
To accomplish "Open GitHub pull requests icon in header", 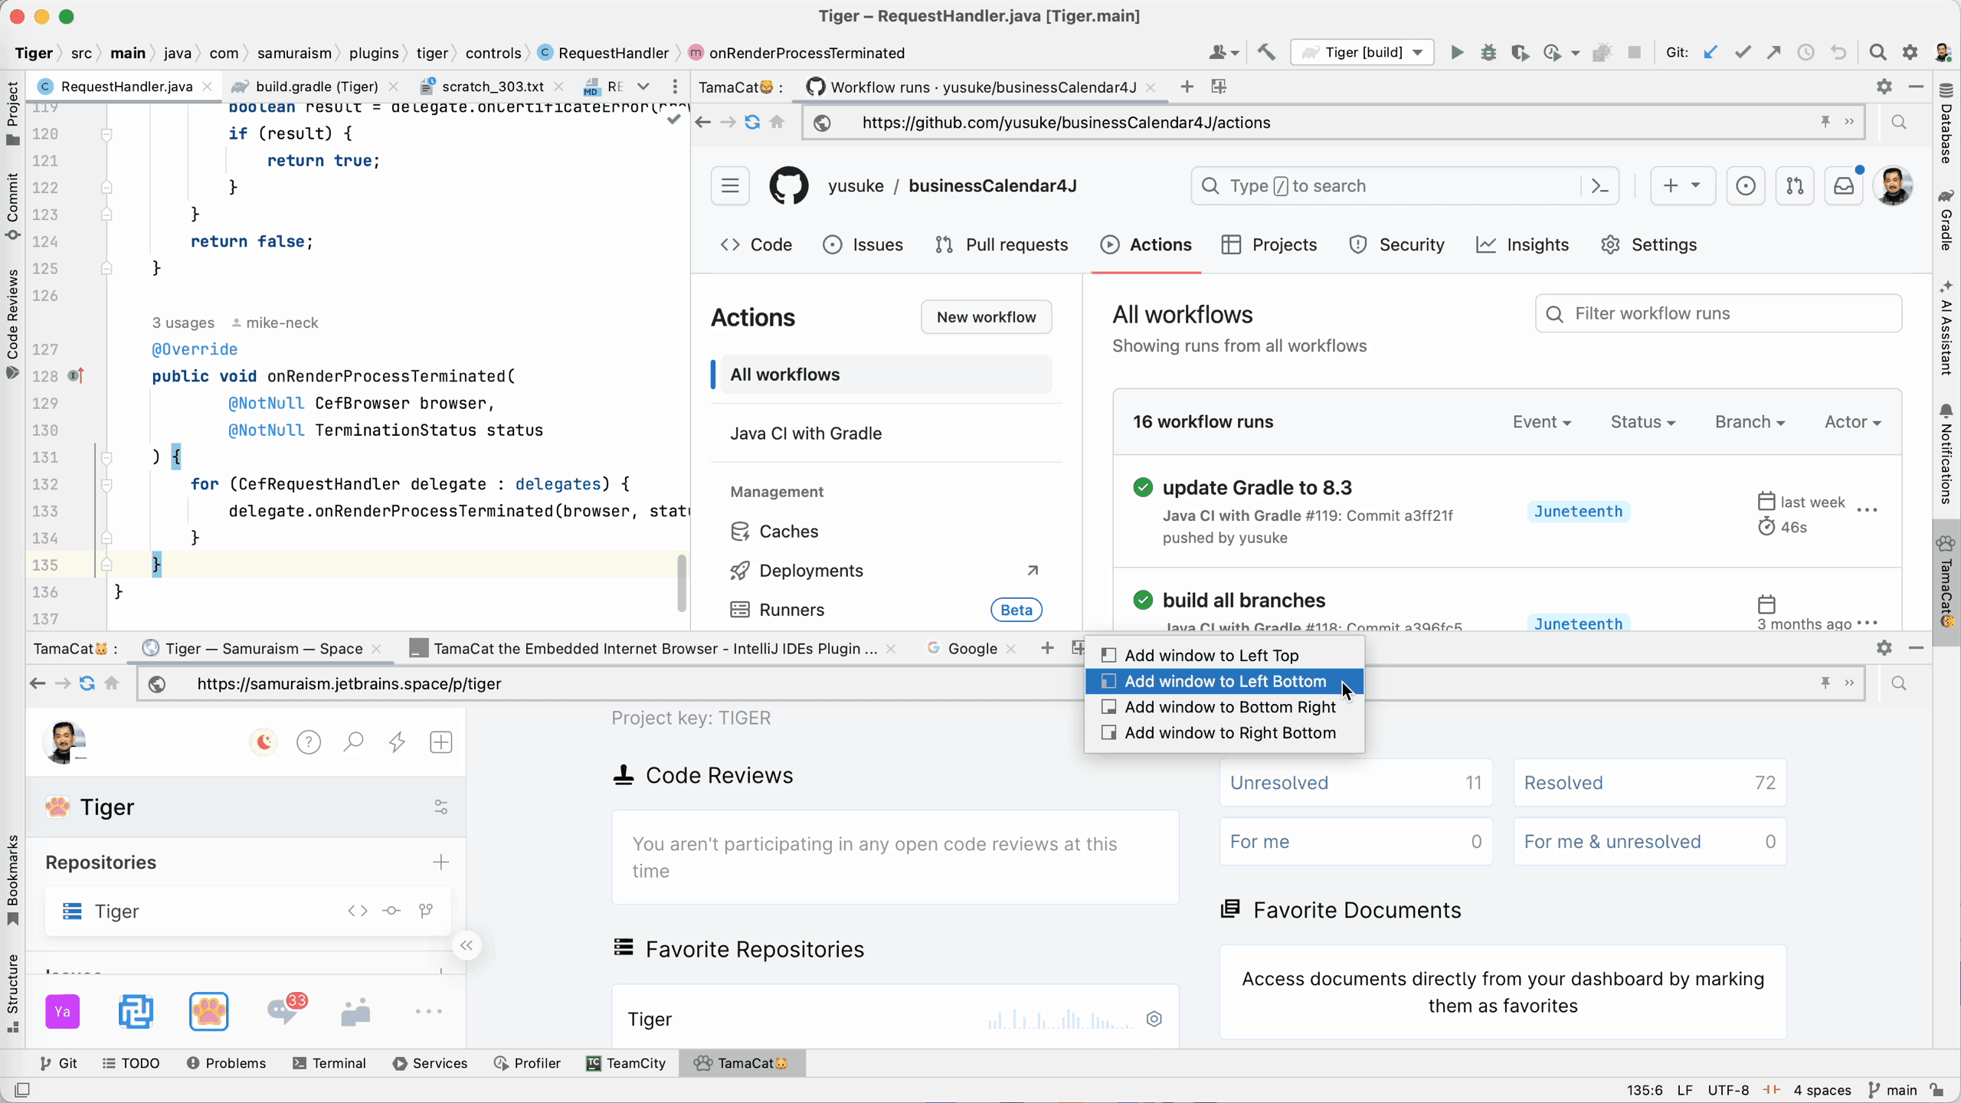I will click(x=1795, y=186).
